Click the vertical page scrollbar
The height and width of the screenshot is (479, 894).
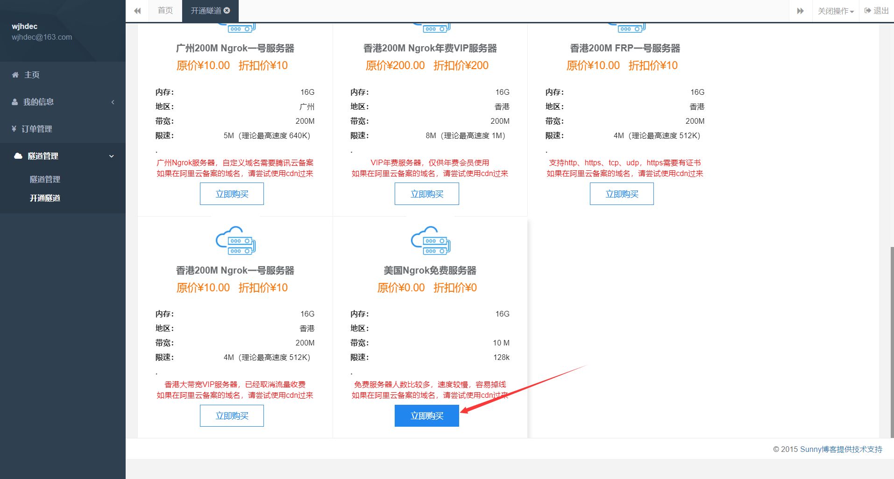click(x=892, y=341)
